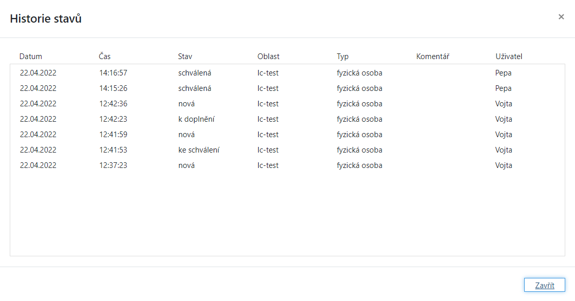Click the Stav column header
The width and height of the screenshot is (575, 301).
click(x=185, y=57)
